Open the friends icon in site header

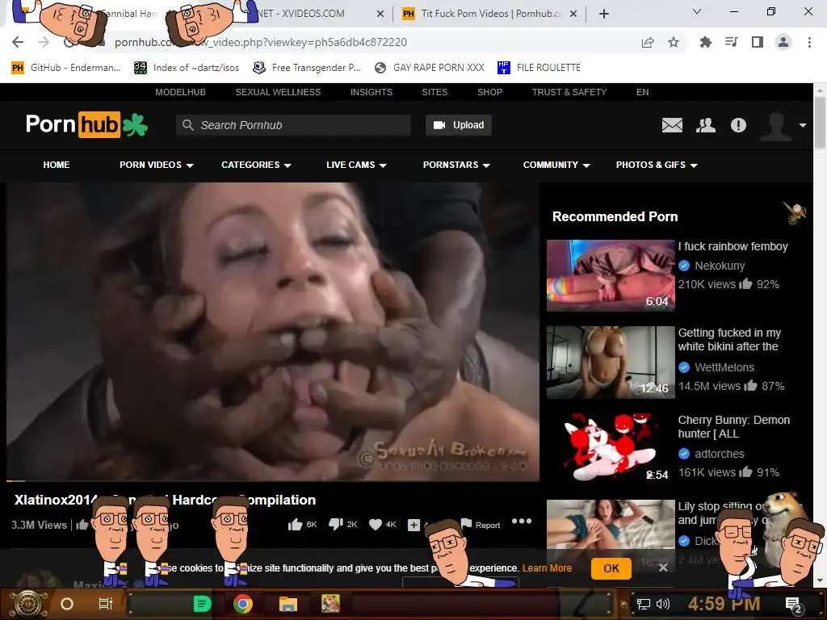[x=706, y=125]
